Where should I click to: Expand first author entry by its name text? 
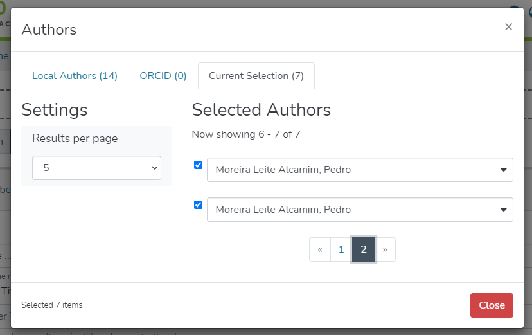pos(283,170)
